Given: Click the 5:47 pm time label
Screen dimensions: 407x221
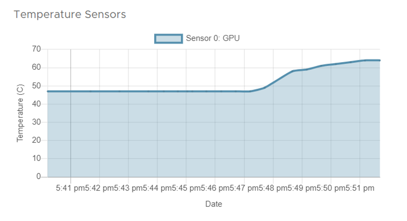Looking at the screenshot, I should [x=244, y=188].
